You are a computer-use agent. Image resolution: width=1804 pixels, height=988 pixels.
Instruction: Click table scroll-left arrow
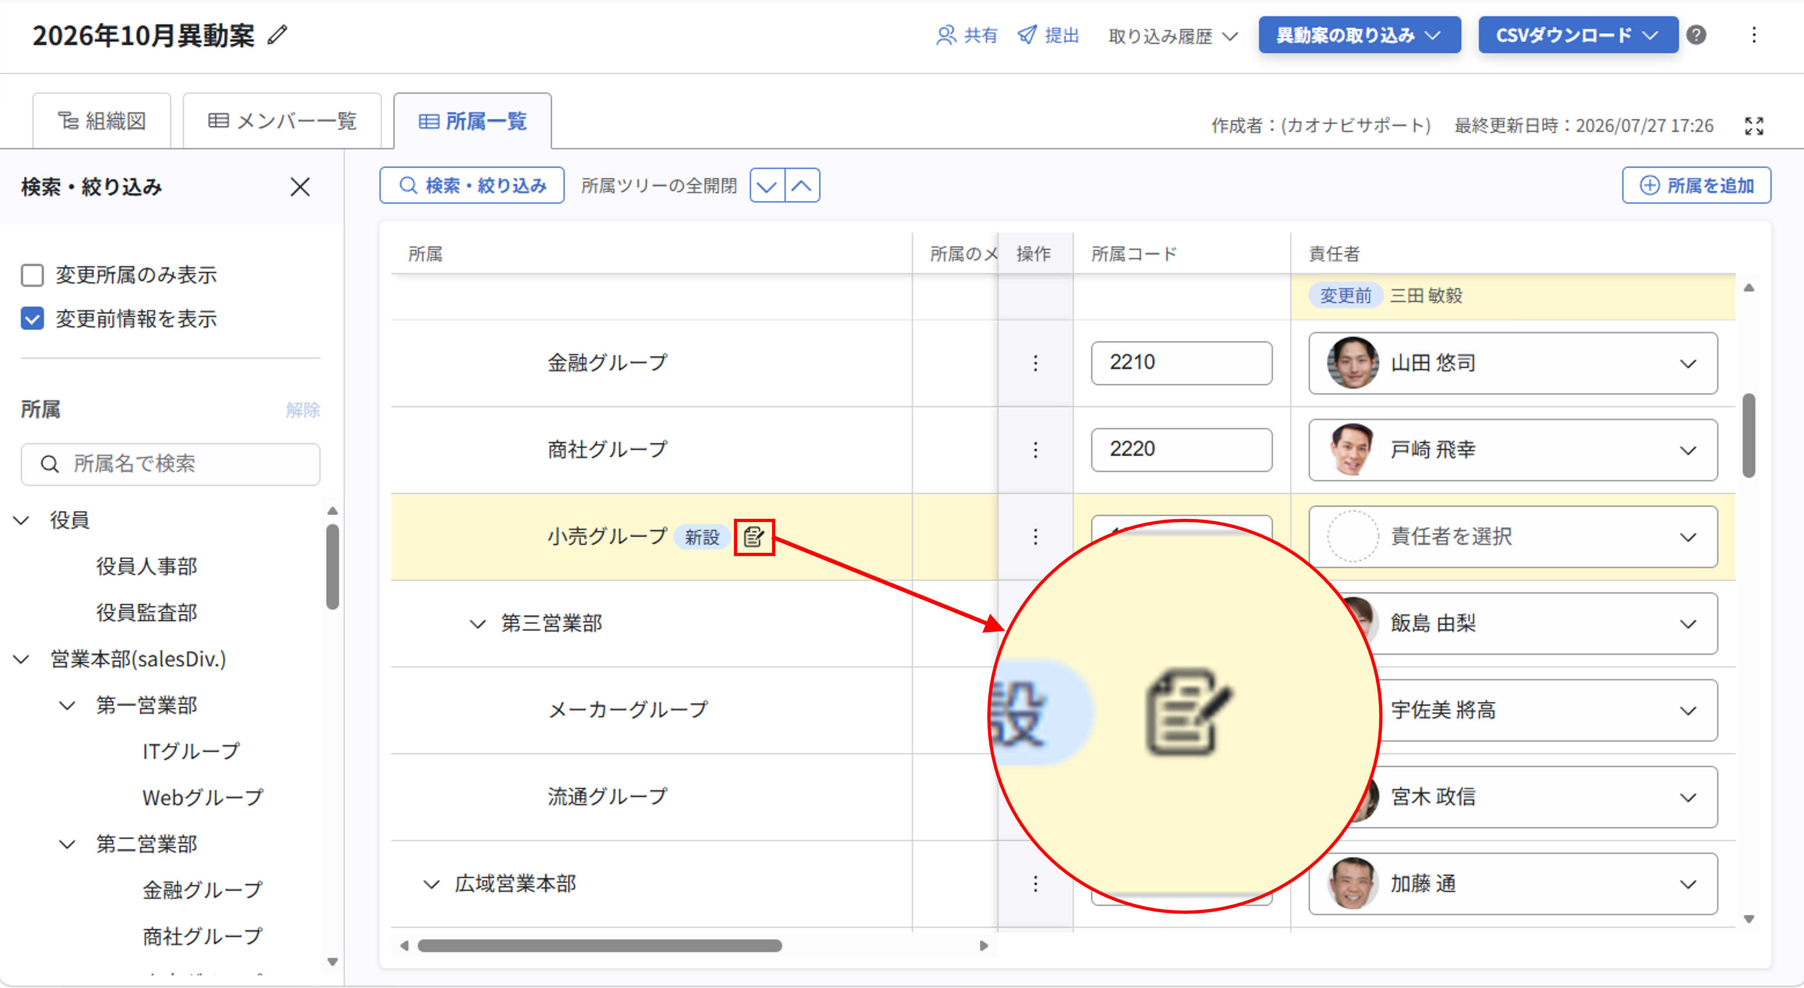(404, 946)
